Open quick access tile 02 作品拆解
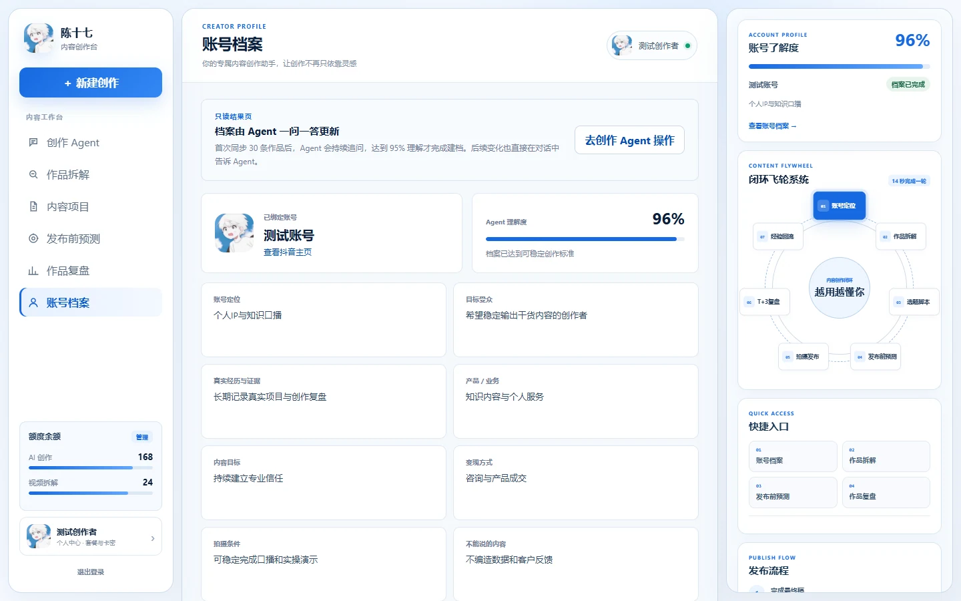The height and width of the screenshot is (601, 961). coord(886,456)
